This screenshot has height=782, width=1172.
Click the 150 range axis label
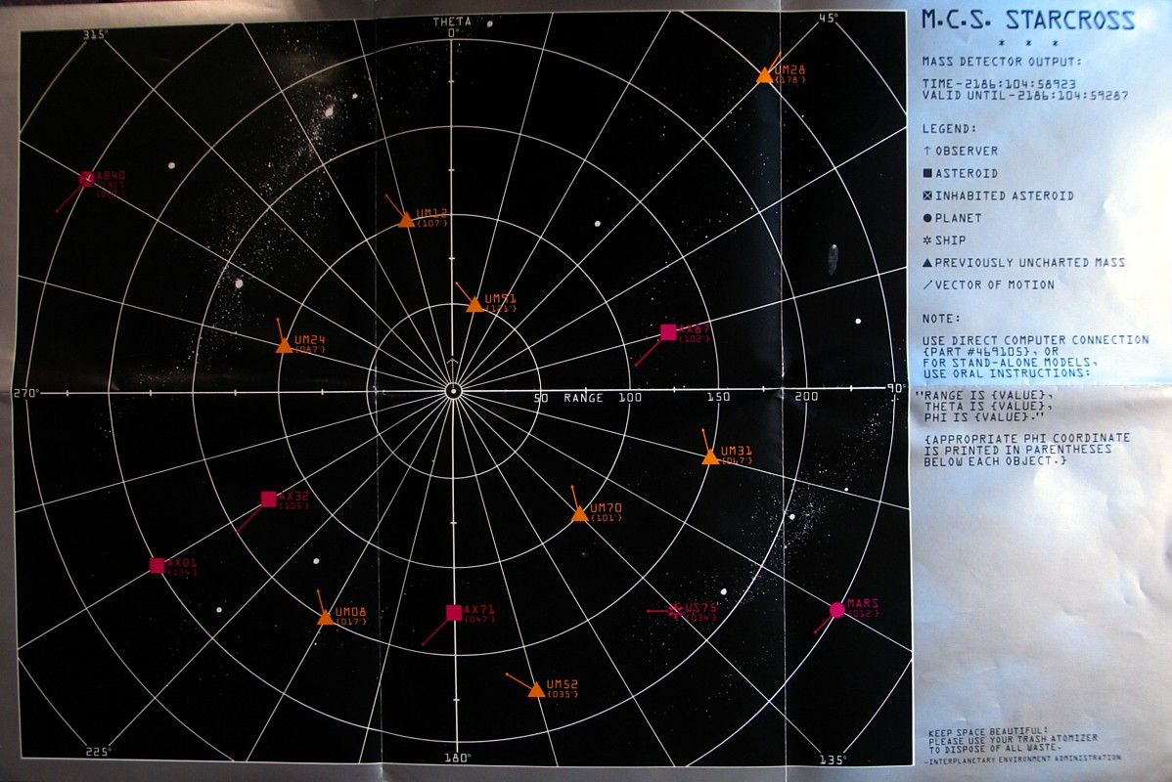pos(719,398)
